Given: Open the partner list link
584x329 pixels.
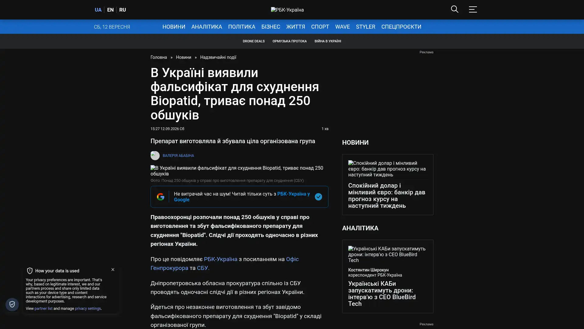Looking at the screenshot, I should pos(43,309).
